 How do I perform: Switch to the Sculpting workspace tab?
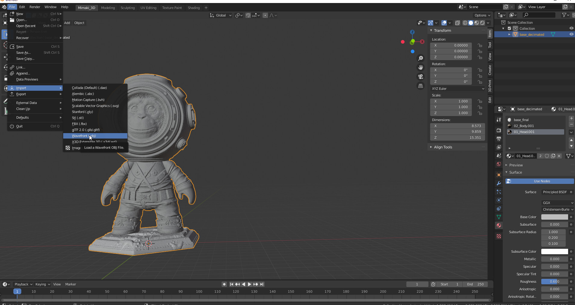point(128,8)
